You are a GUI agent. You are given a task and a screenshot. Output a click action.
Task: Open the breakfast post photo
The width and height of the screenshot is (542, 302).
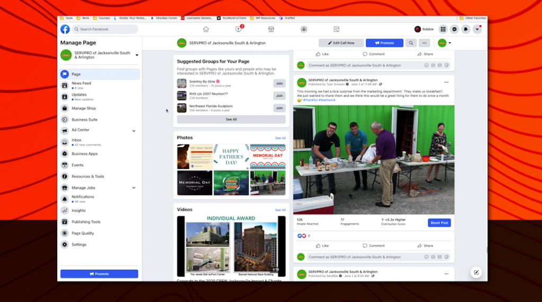click(x=374, y=160)
